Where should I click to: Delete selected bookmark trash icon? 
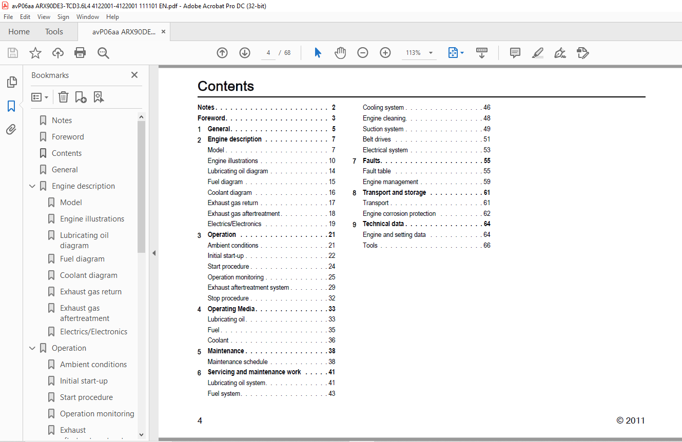63,97
